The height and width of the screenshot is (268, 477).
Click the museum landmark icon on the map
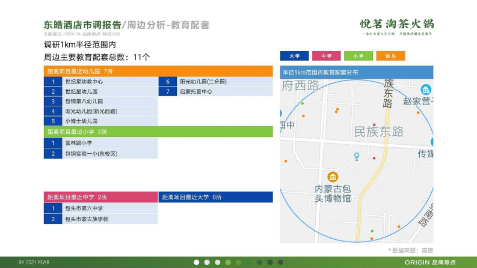coord(333,177)
